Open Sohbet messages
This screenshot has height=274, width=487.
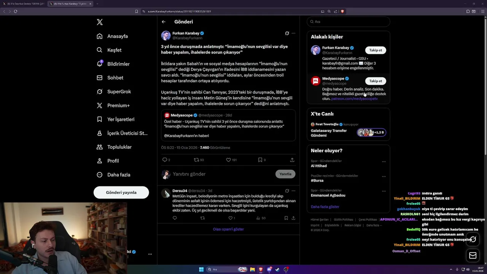click(110, 78)
